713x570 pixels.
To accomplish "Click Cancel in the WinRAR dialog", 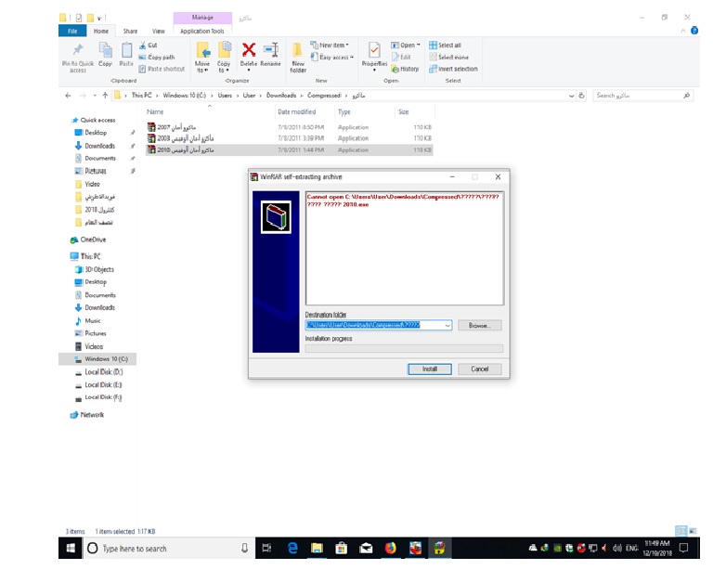I will [x=479, y=369].
